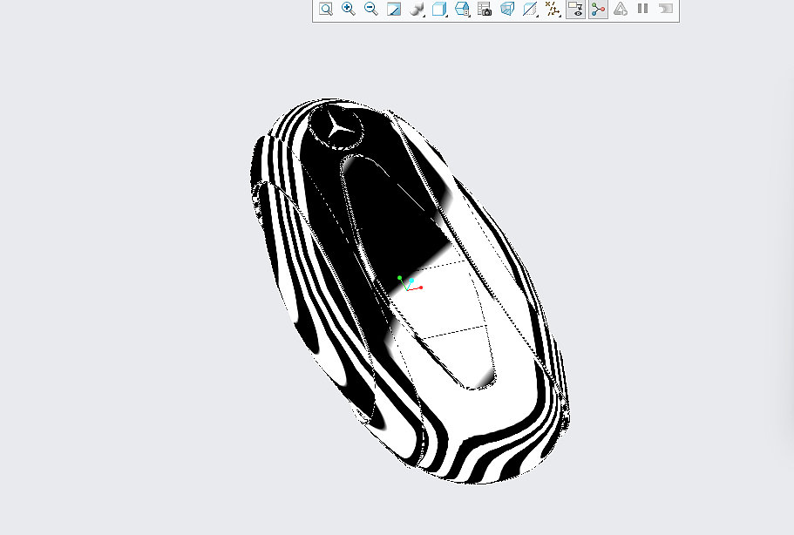This screenshot has width=794, height=535.
Task: Open the Saved Orientations dropdown
Action: 462,10
